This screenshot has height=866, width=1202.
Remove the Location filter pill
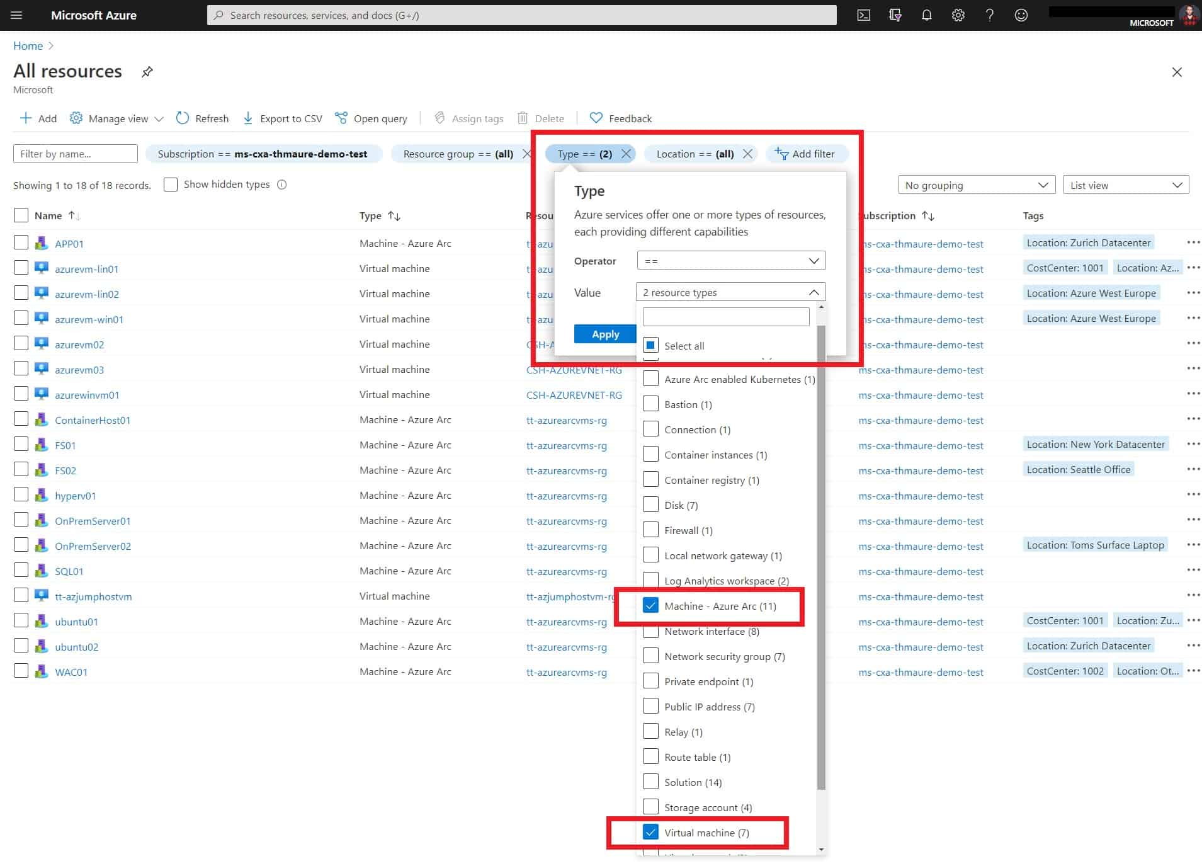coord(747,154)
